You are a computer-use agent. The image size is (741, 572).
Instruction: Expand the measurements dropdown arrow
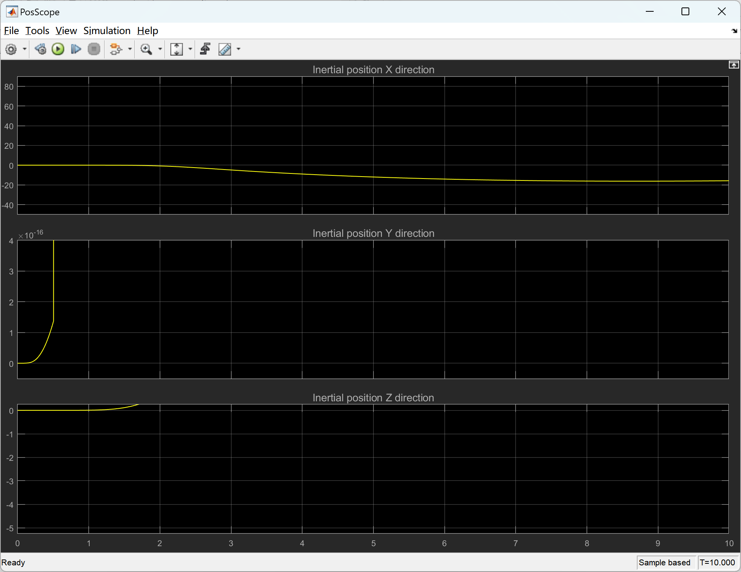238,49
